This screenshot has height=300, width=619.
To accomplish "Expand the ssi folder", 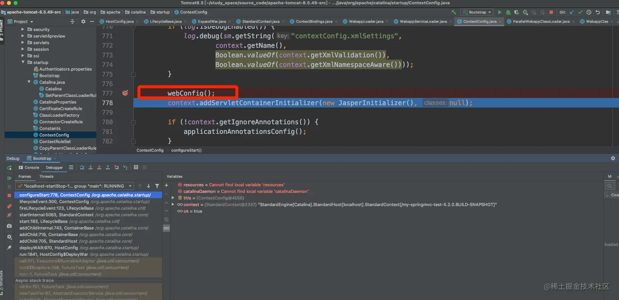I will pyautogui.click(x=23, y=56).
